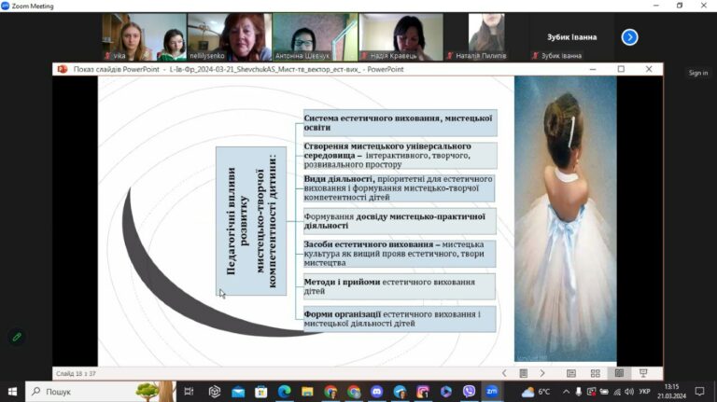
Task: Click the green annotation pencil icon
Action: pos(17,337)
